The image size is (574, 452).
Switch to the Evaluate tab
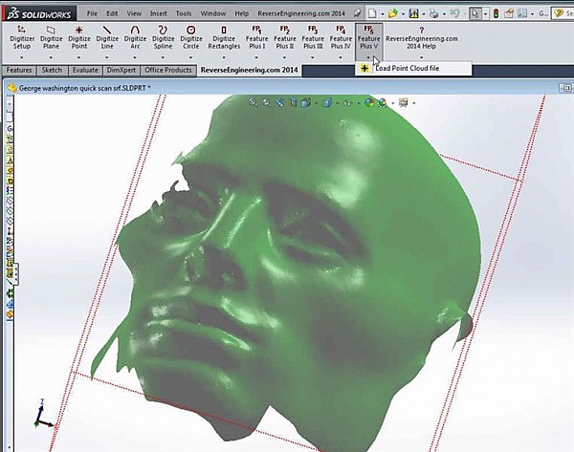tap(85, 70)
